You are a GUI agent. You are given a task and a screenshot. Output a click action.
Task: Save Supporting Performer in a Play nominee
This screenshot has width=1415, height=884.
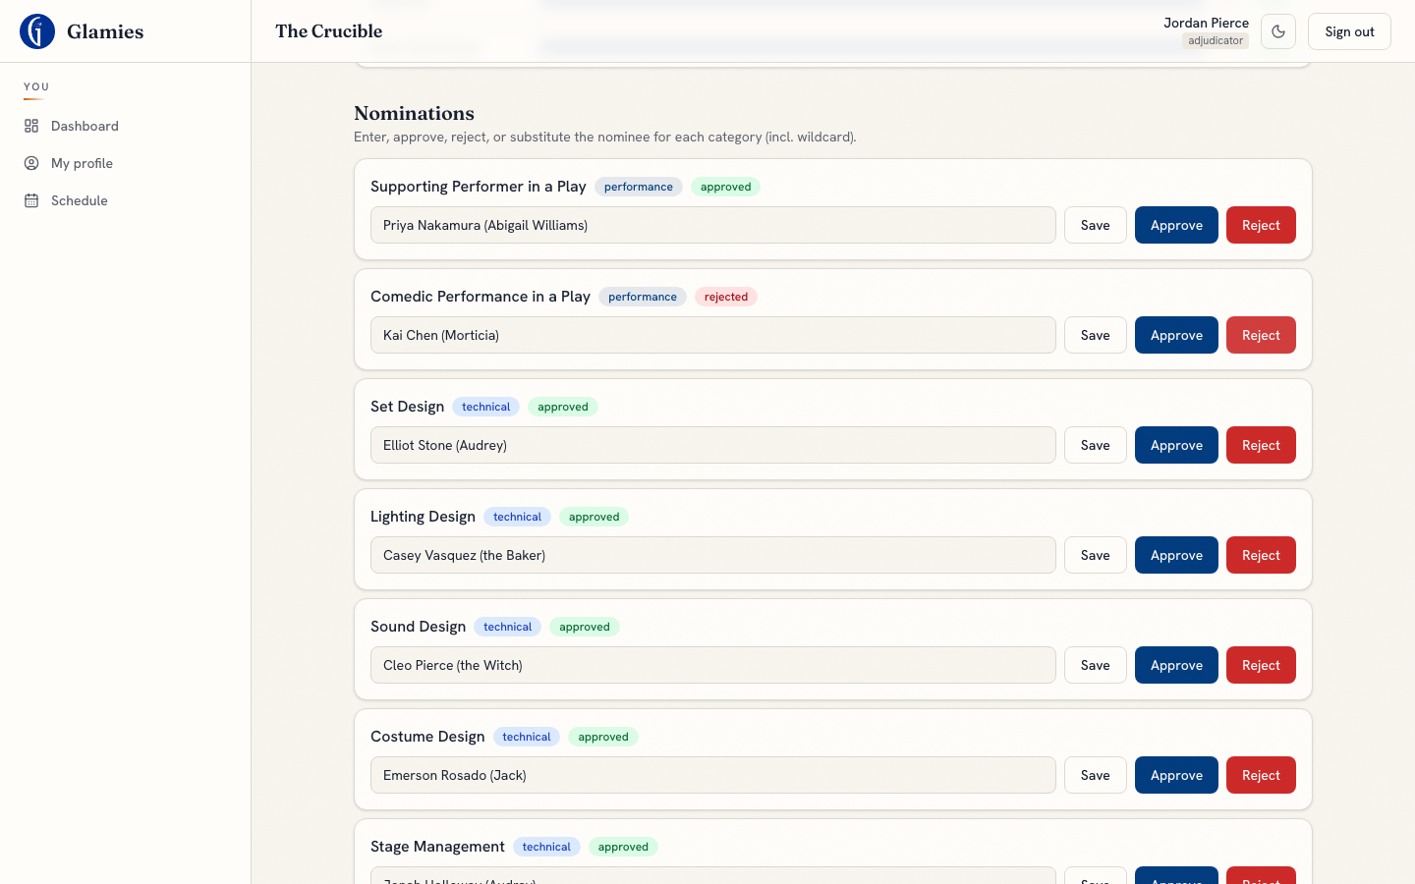coord(1095,225)
